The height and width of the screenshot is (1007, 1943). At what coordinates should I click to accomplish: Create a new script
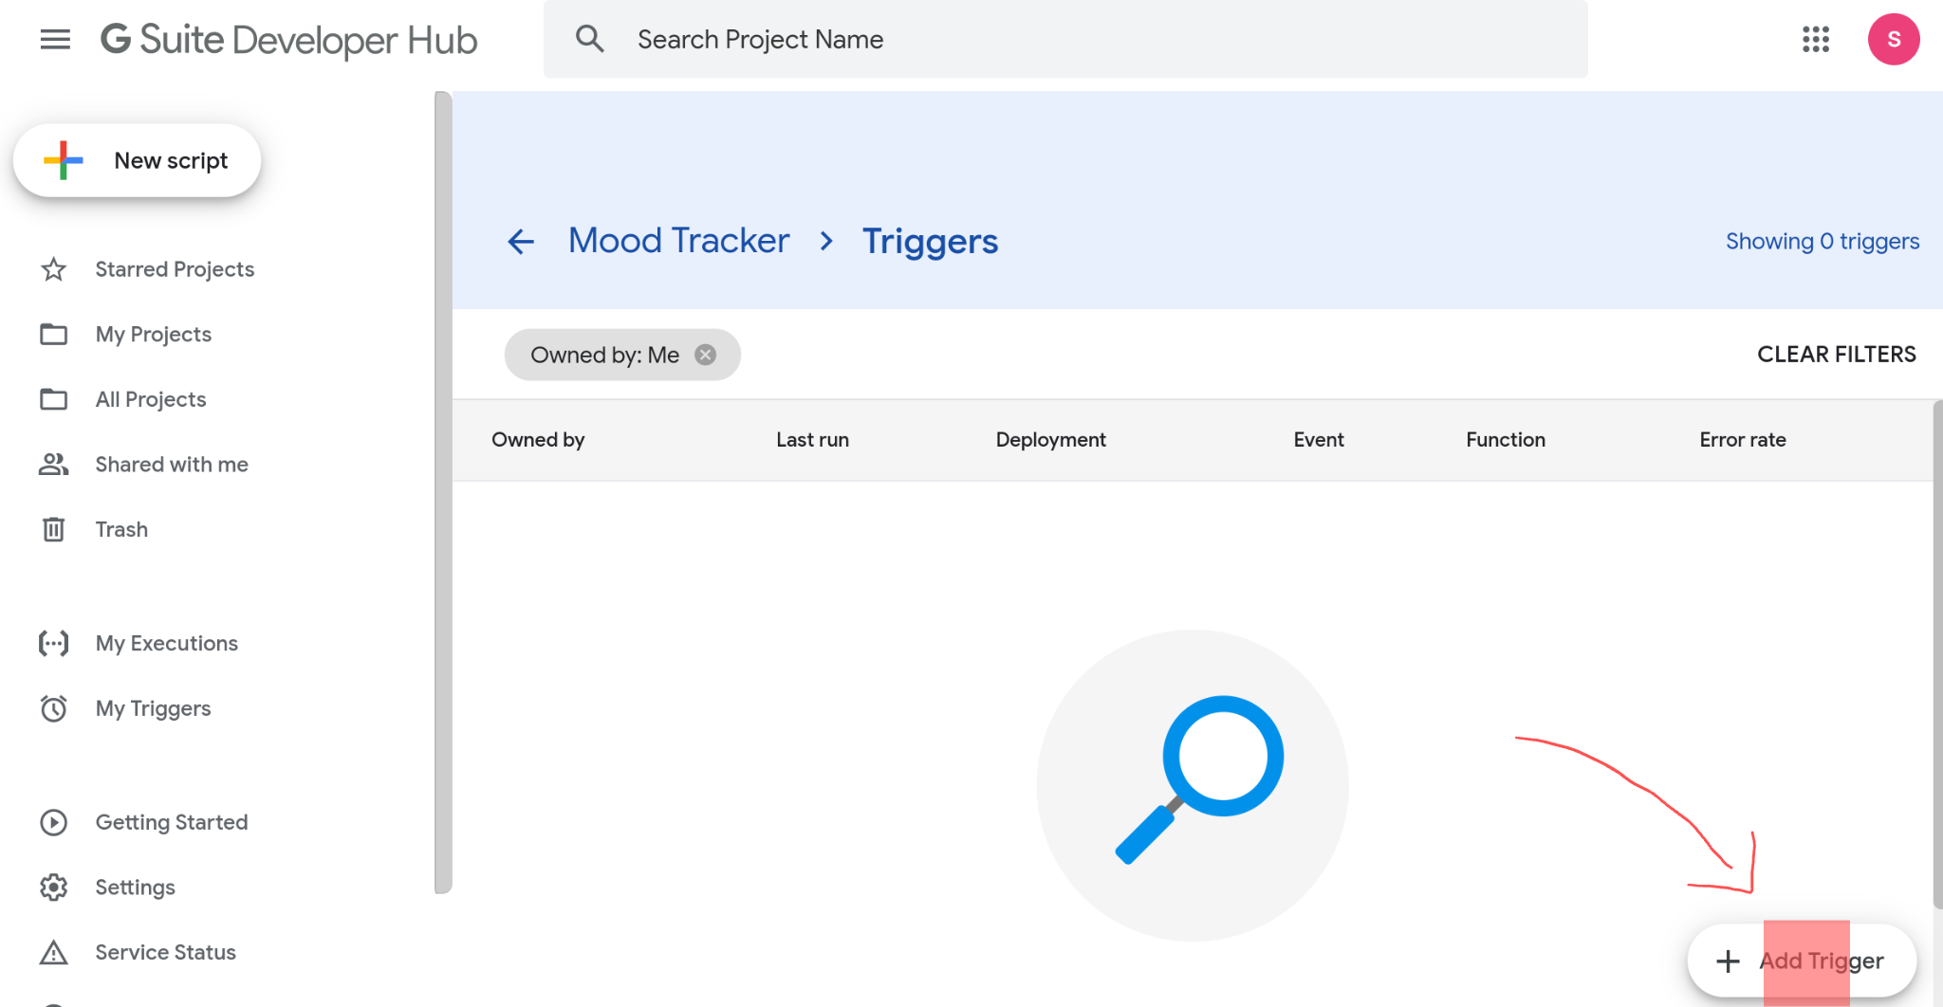[137, 160]
